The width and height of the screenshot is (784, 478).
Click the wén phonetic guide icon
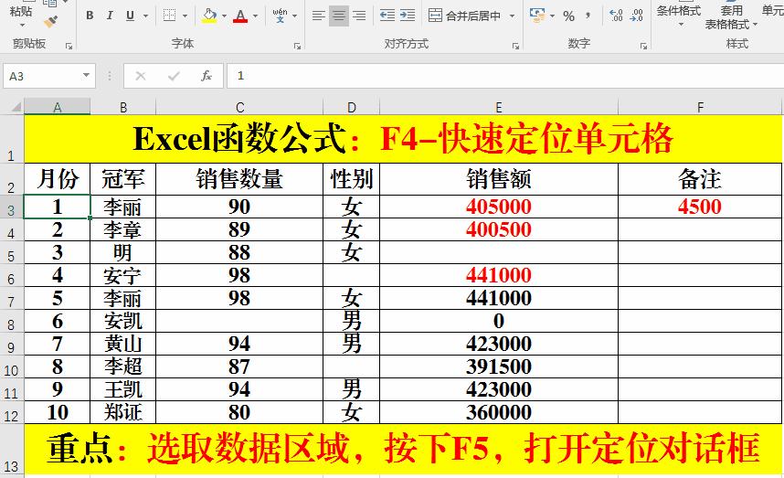pos(280,16)
